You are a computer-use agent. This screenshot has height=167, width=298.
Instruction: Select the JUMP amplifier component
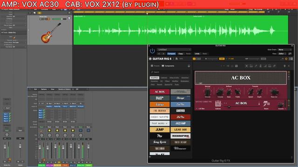pyautogui.click(x=160, y=129)
